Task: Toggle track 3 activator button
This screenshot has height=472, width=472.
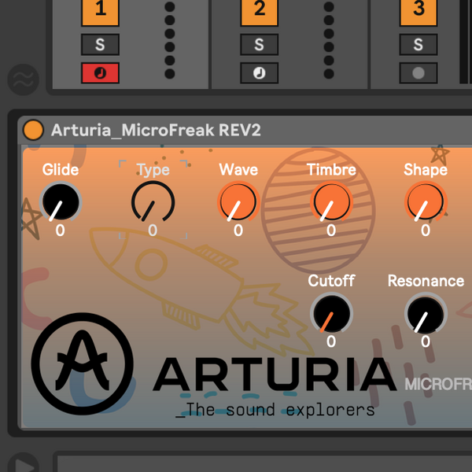Action: click(x=419, y=12)
